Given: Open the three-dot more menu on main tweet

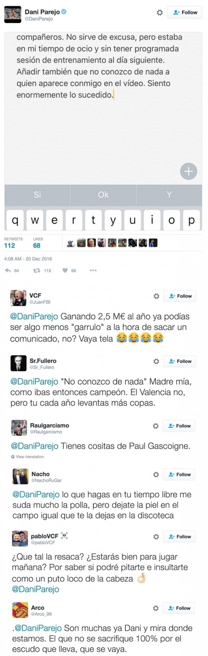Looking at the screenshot, I should 93,270.
